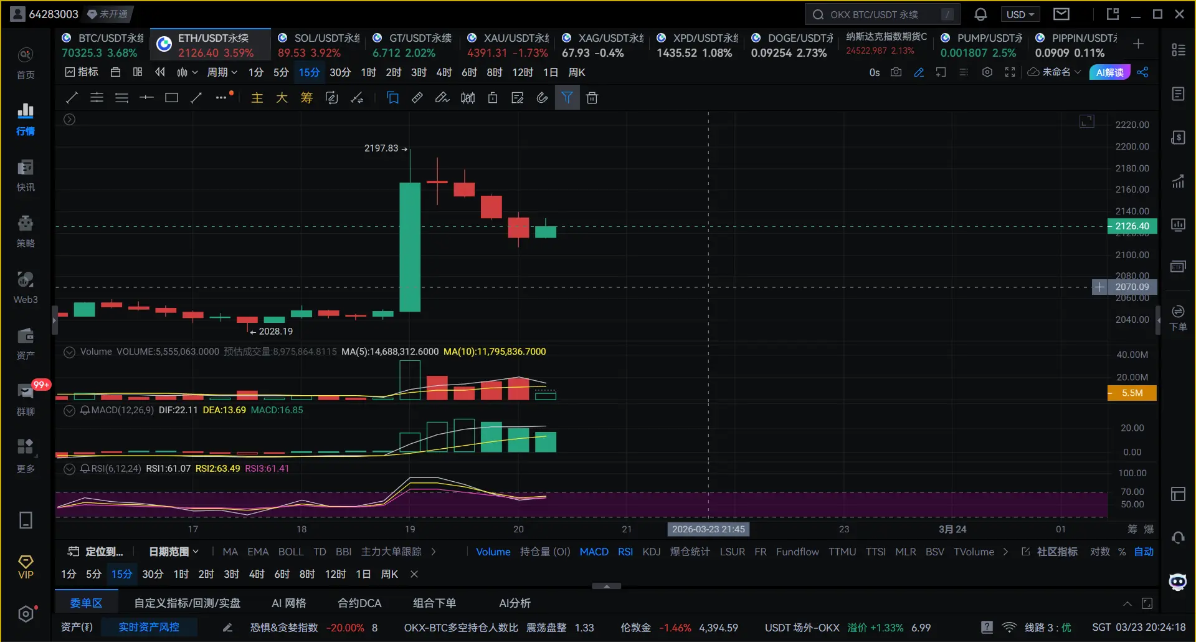Open chart settings hexagon icon
The height and width of the screenshot is (642, 1196).
click(987, 72)
